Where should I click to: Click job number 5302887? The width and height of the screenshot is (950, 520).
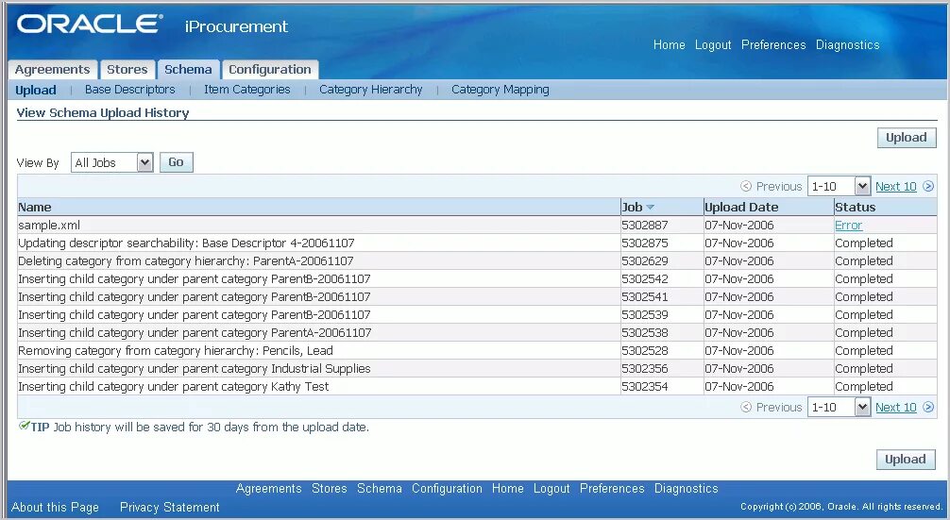[645, 226]
